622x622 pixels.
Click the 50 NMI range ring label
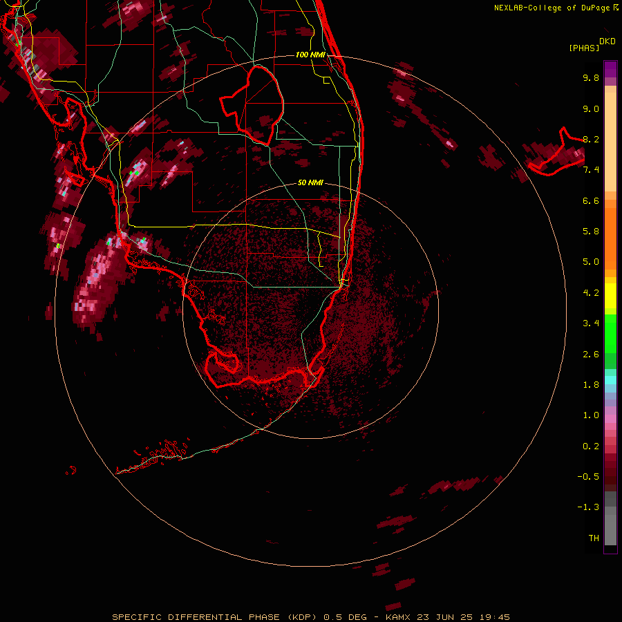[310, 182]
